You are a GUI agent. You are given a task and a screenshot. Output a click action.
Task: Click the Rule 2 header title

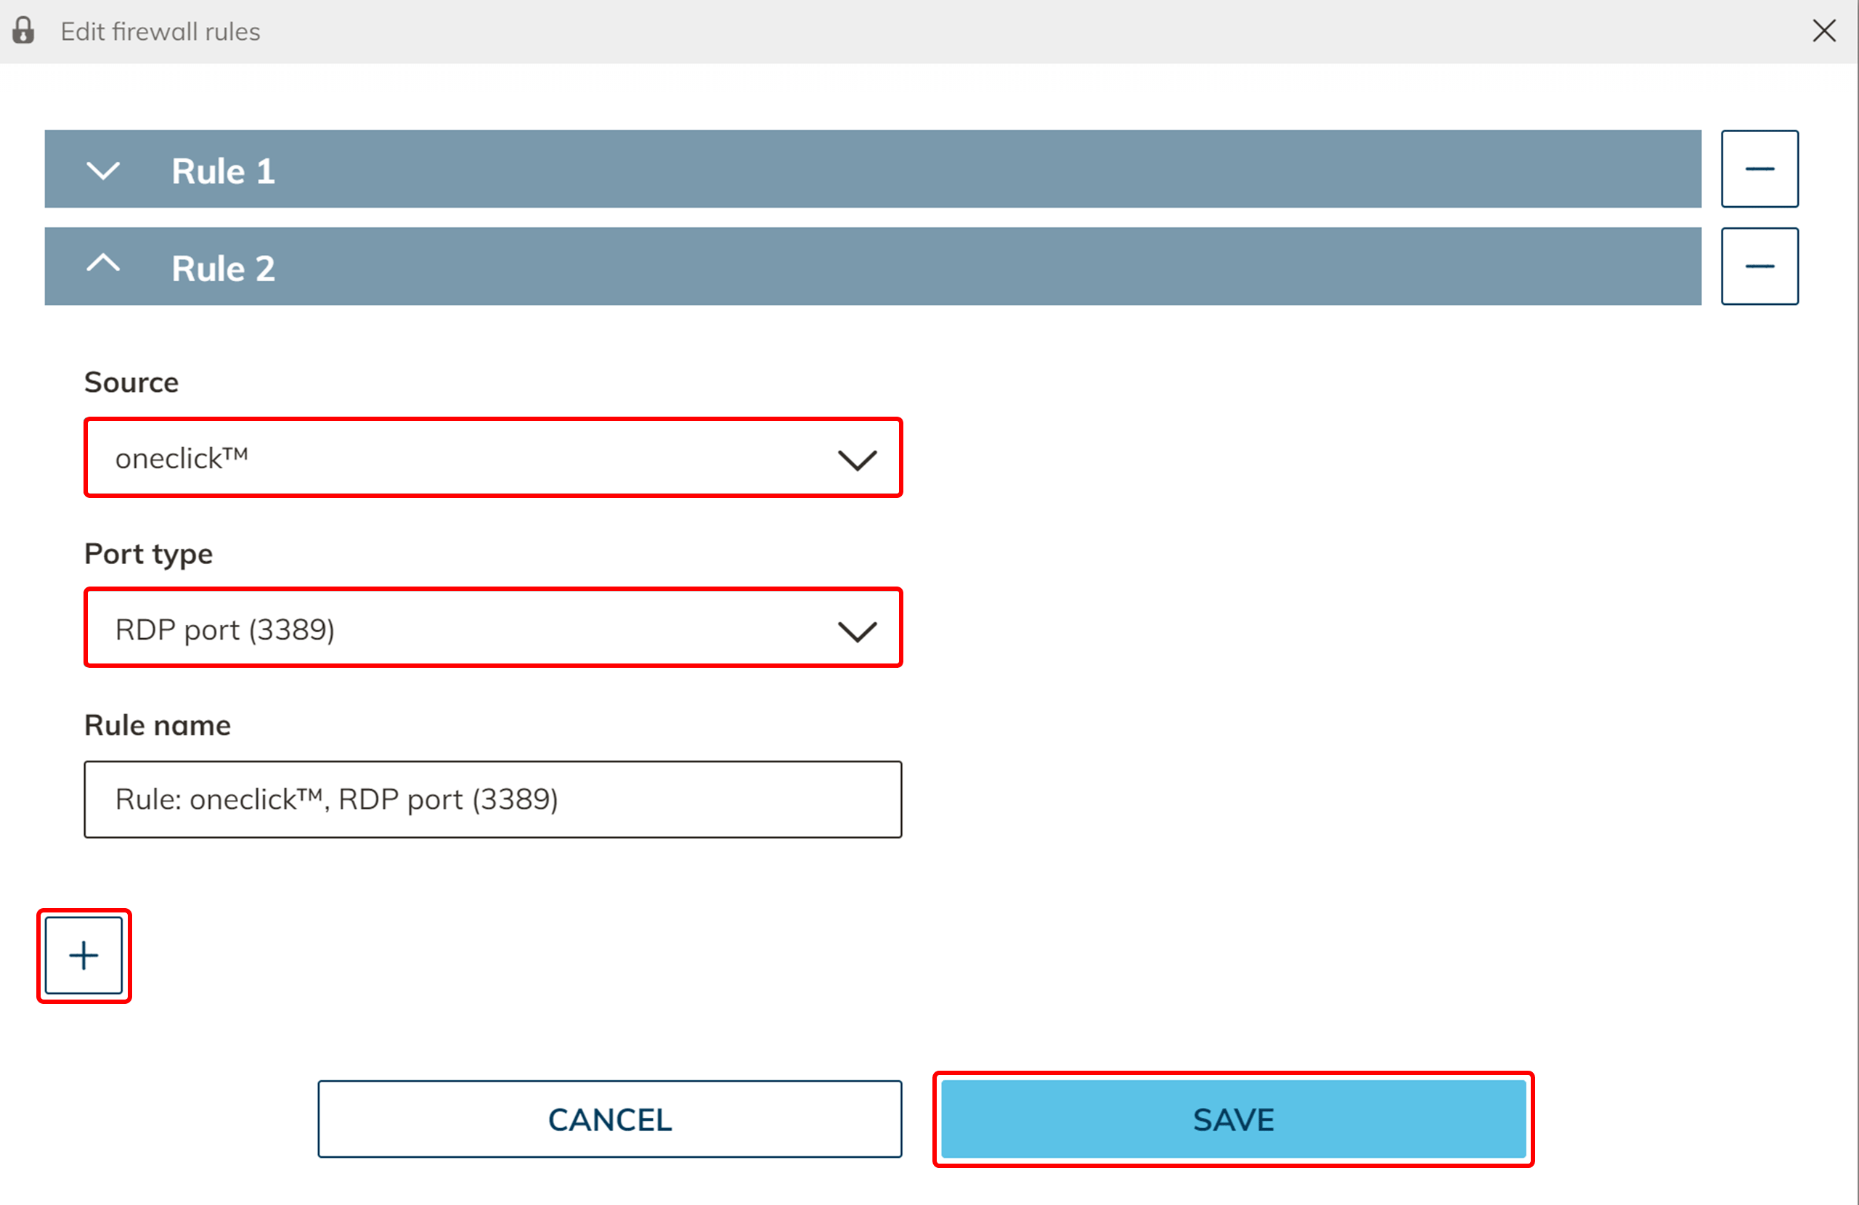(223, 269)
